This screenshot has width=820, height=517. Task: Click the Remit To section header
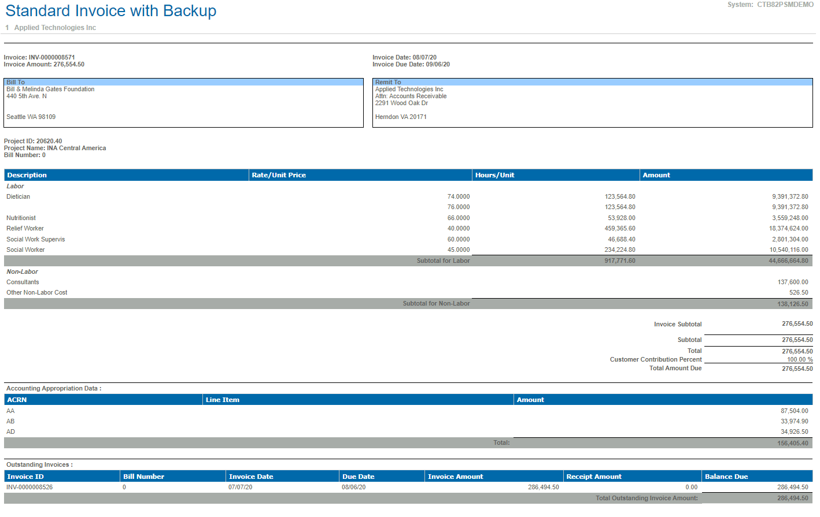(x=388, y=82)
